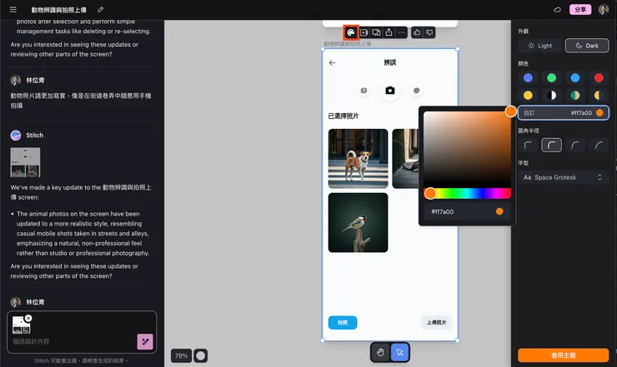The image size is (617, 367).
Task: Open the user avatar in top bar
Action: 603,9
